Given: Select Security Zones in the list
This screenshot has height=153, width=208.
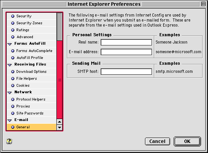Looking at the screenshot, I should [32, 23].
